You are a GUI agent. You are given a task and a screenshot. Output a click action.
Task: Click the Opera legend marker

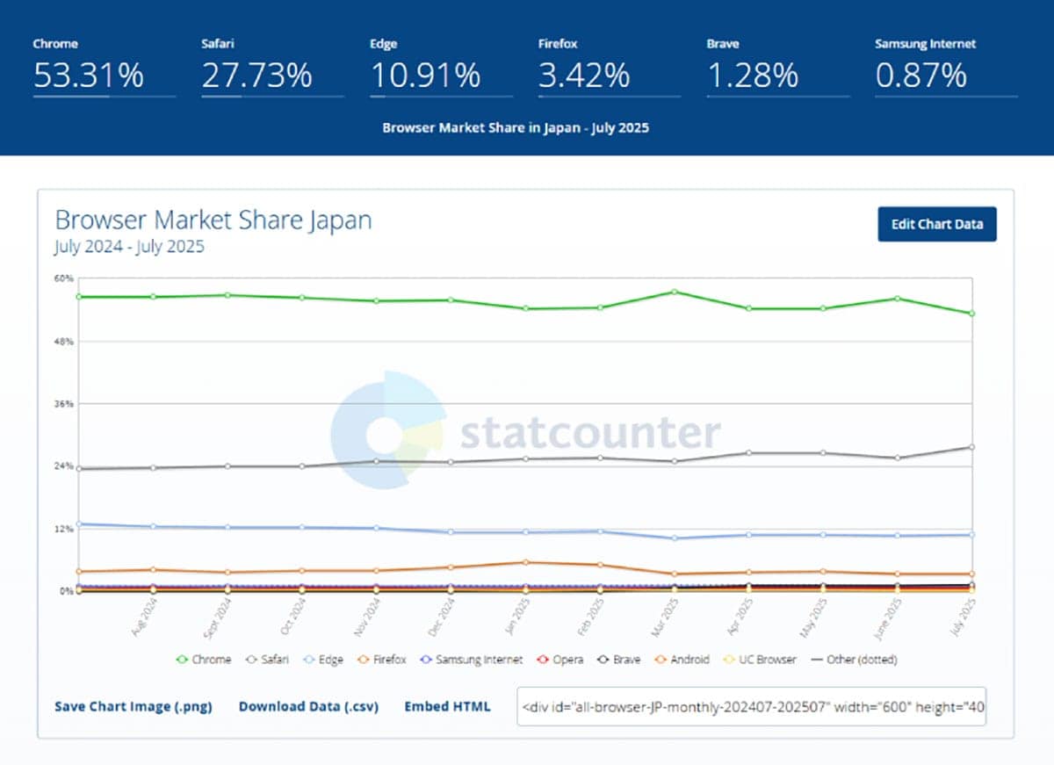[544, 659]
